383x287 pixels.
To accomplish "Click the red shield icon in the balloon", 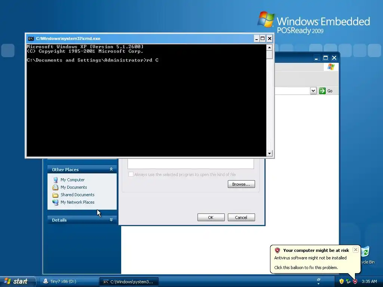I will [x=277, y=250].
